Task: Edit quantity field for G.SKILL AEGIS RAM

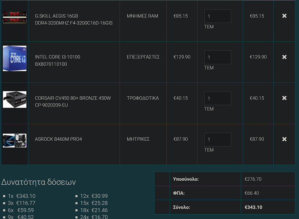Action: 217,16
